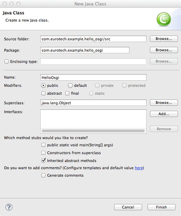The image size is (181, 216).
Task: Enable the Generate comments checkbox
Action: (x=43, y=175)
